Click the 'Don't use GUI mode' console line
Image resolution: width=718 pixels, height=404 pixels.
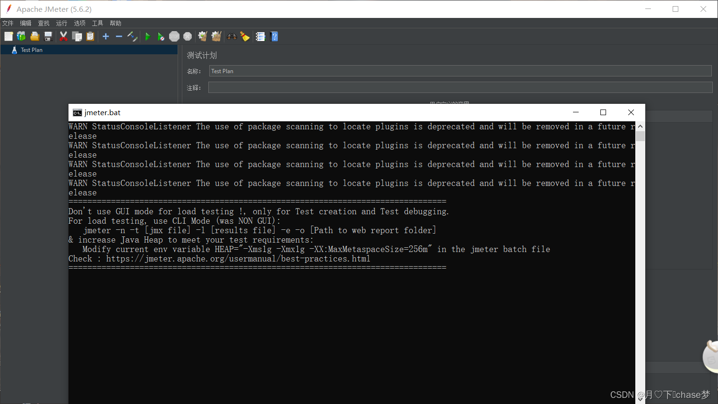pos(259,211)
